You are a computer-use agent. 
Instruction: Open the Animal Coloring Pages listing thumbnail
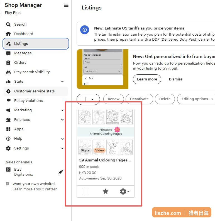pyautogui.click(x=106, y=132)
